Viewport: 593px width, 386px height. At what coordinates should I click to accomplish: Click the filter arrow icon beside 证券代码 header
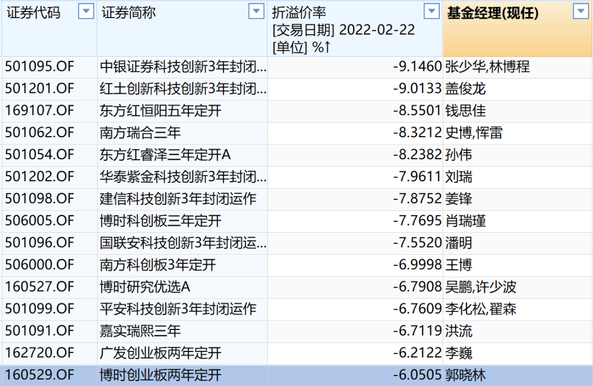point(86,12)
